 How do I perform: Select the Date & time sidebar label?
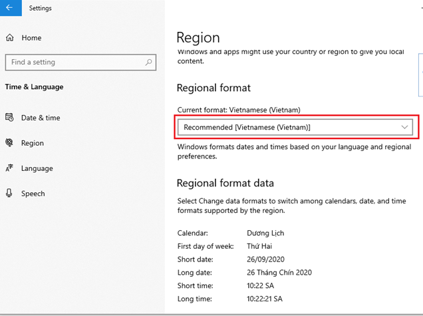pos(41,118)
